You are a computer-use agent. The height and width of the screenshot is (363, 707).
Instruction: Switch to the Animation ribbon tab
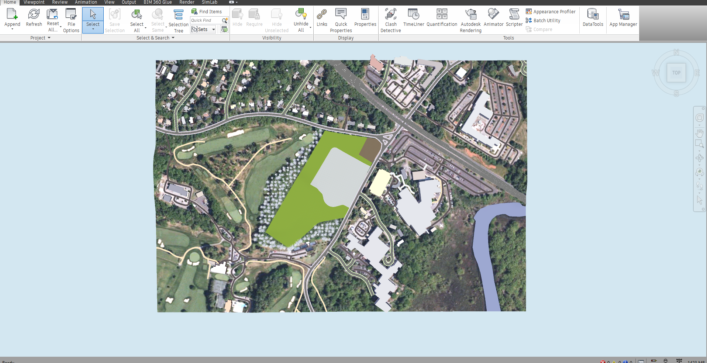click(86, 2)
